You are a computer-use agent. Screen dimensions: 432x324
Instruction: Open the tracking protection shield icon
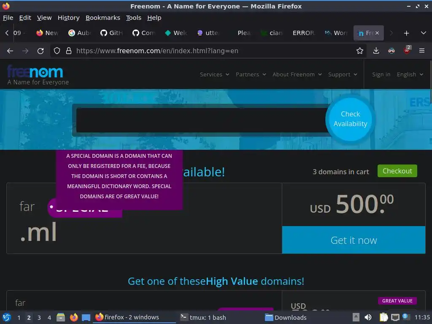coord(57,51)
